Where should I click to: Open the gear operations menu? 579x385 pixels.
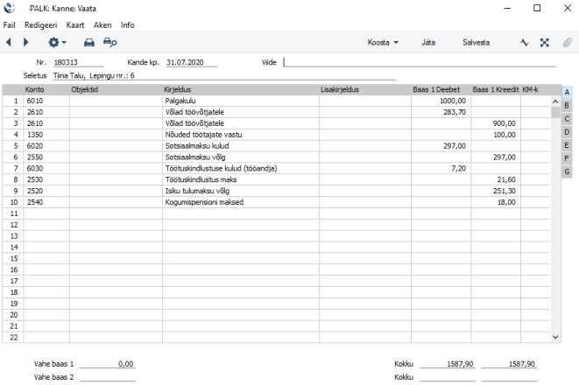[x=57, y=42]
